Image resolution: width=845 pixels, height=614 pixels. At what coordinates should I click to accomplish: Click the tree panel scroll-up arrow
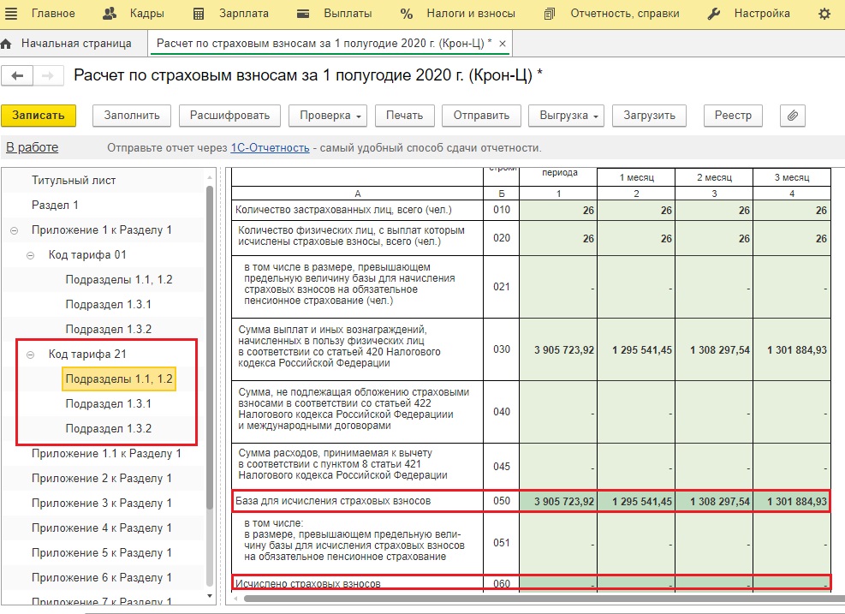pos(210,177)
